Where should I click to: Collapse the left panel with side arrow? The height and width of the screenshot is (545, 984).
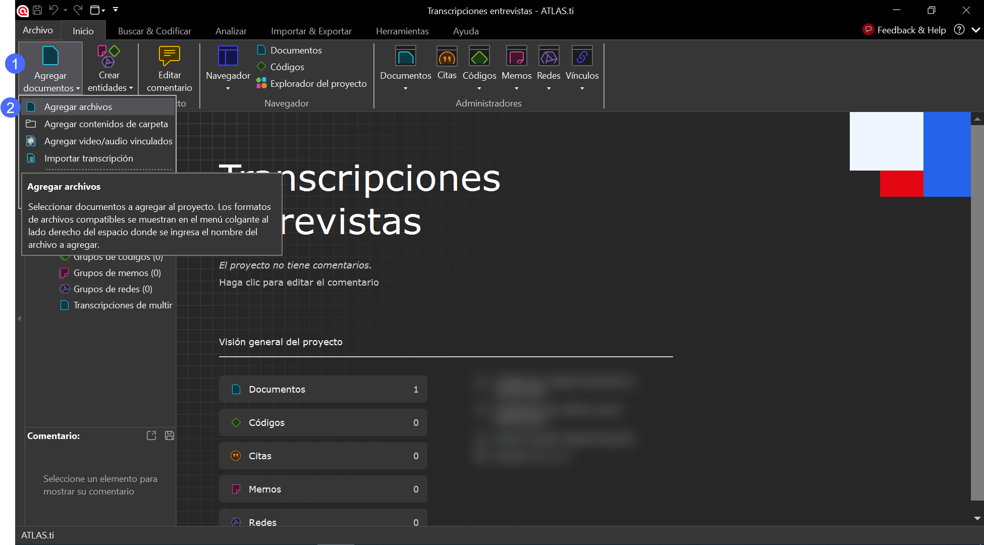(19, 318)
